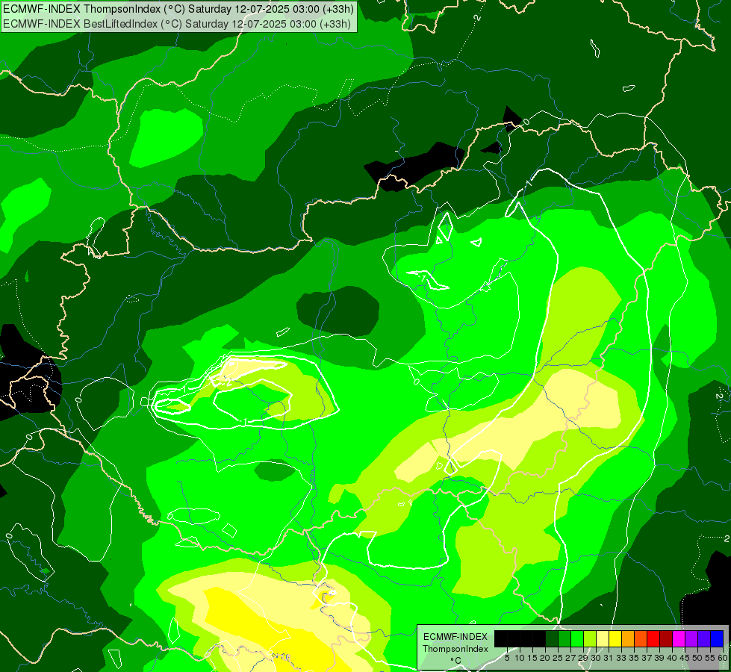Click legend scale value "5"
Image resolution: width=731 pixels, height=672 pixels.
[507, 659]
